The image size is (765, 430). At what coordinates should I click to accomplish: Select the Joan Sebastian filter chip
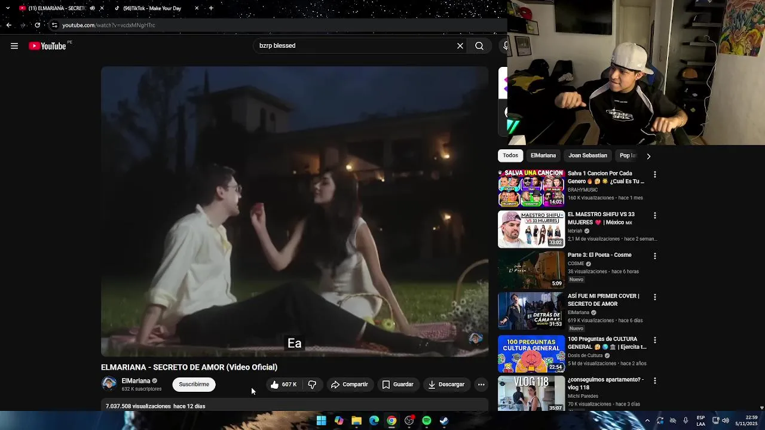click(587, 155)
